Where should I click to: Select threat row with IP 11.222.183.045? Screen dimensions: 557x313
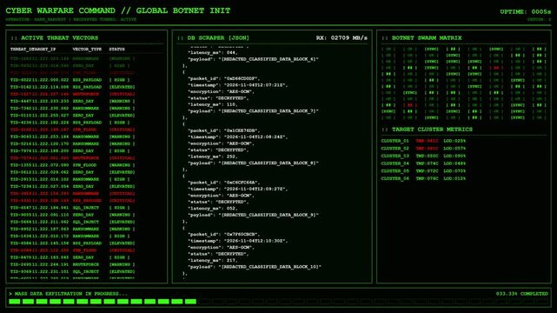[72, 257]
